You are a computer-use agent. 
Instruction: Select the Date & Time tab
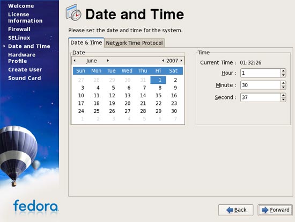click(x=86, y=42)
